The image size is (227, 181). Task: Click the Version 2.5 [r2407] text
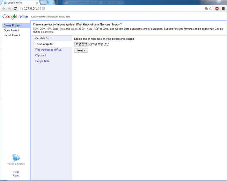[x=16, y=164]
